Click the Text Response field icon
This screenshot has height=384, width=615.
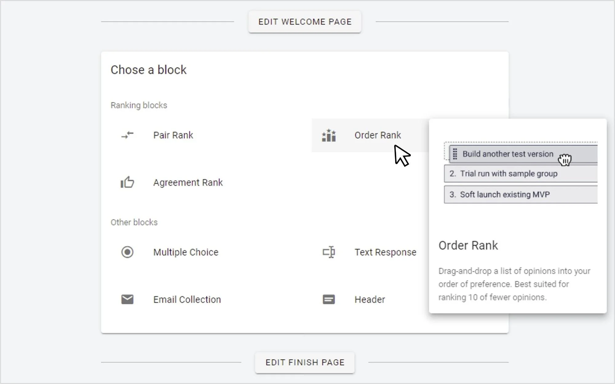tap(329, 252)
